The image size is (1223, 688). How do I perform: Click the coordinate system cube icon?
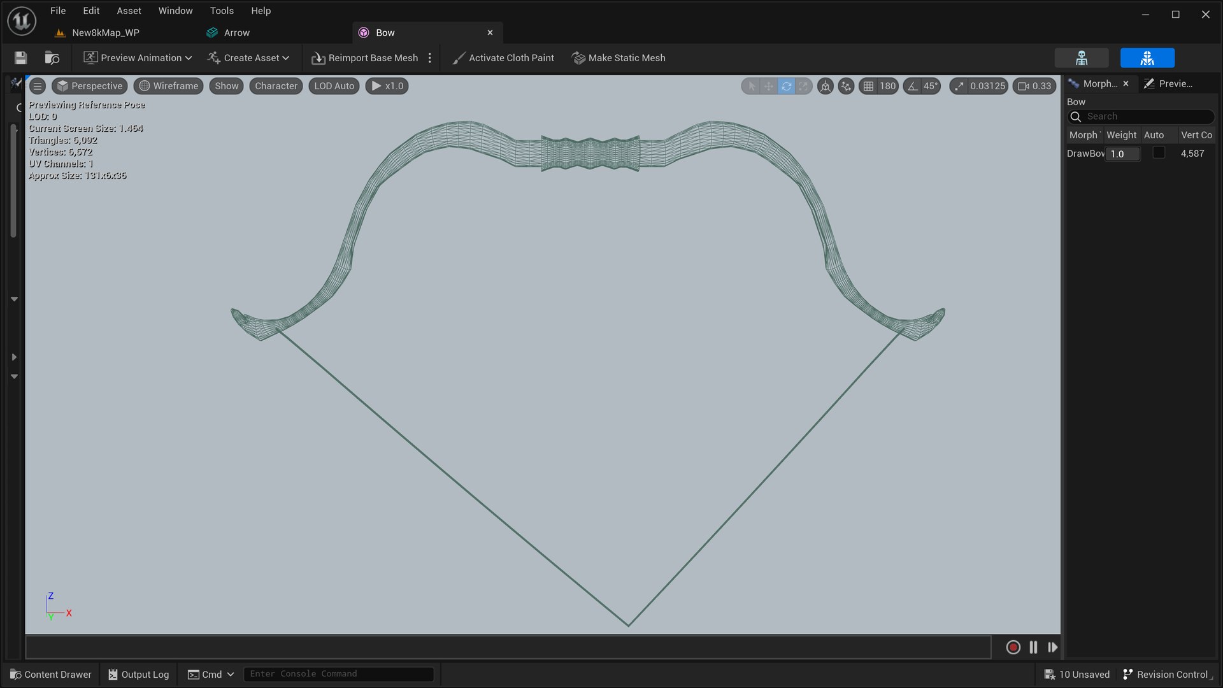826,86
